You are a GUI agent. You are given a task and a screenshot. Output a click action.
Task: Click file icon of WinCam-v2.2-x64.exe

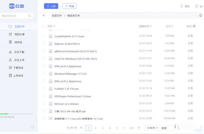pyautogui.click(x=51, y=104)
